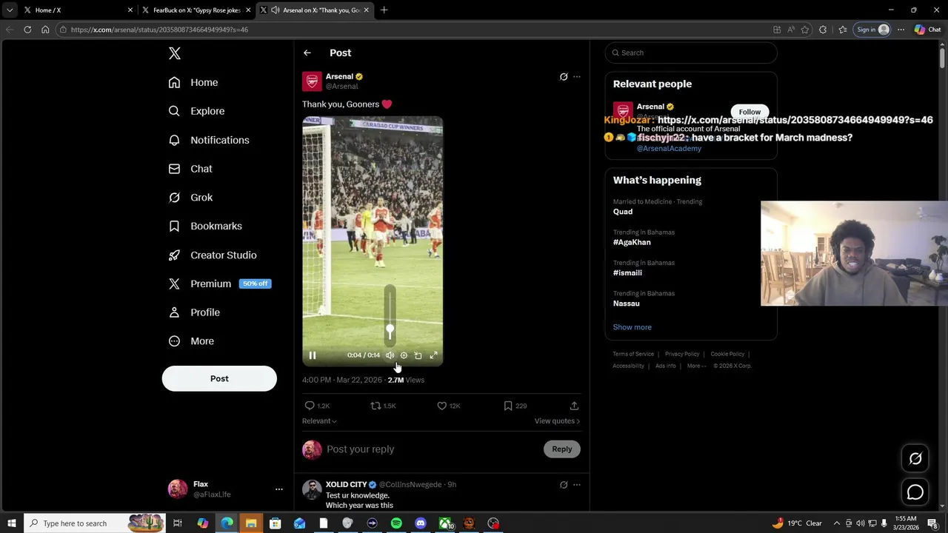Expand the video to fullscreen
Viewport: 948px width, 533px height.
click(x=434, y=355)
